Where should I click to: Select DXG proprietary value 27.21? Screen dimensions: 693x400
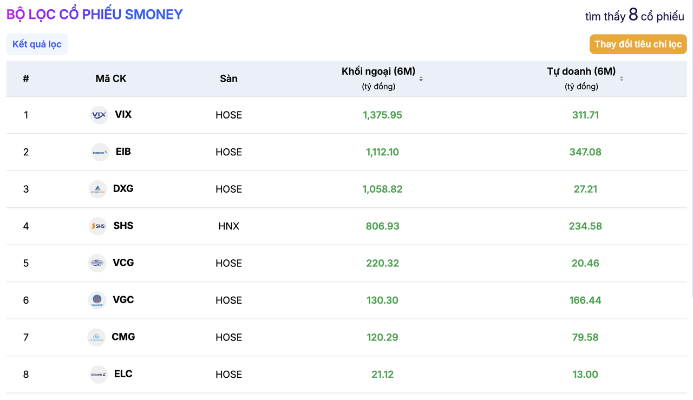pos(585,189)
